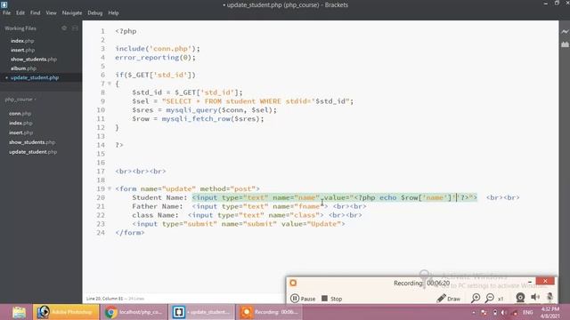Open index.php in php_course project tree
The image size is (570, 320).
[x=20, y=123]
